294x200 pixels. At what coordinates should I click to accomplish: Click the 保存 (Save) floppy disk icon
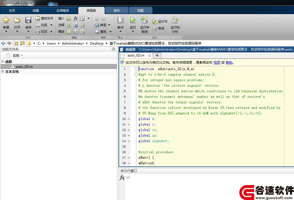pyautogui.click(x=28, y=20)
